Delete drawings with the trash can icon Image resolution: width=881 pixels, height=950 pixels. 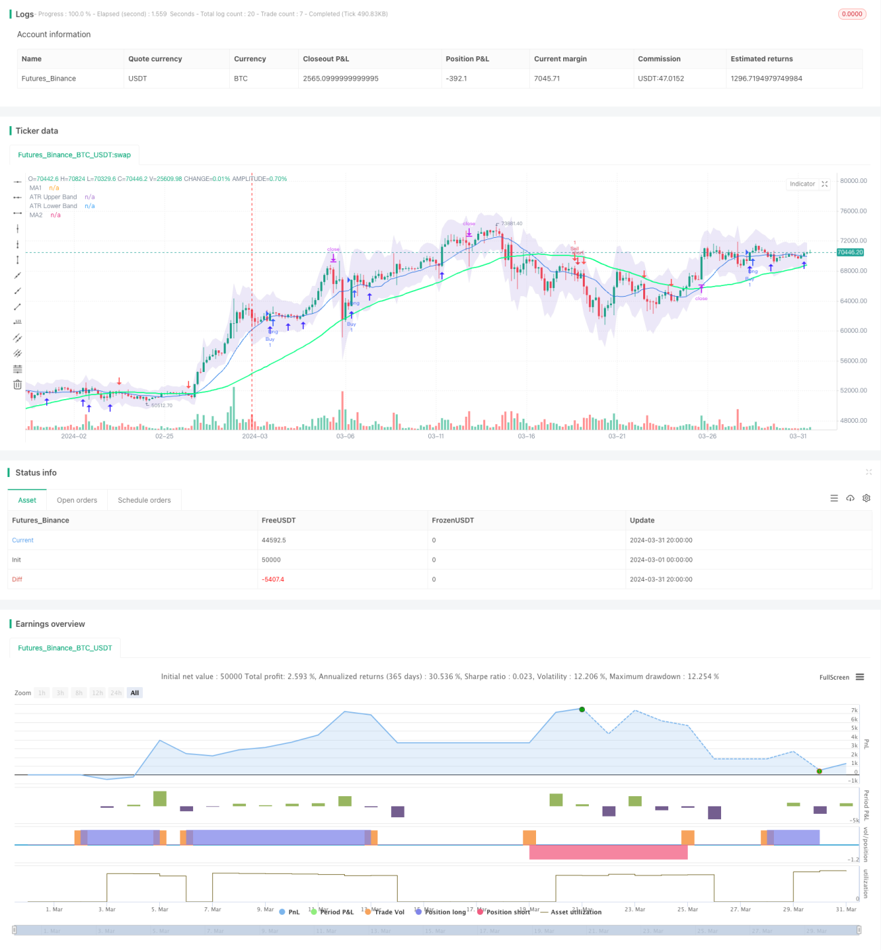coord(18,384)
